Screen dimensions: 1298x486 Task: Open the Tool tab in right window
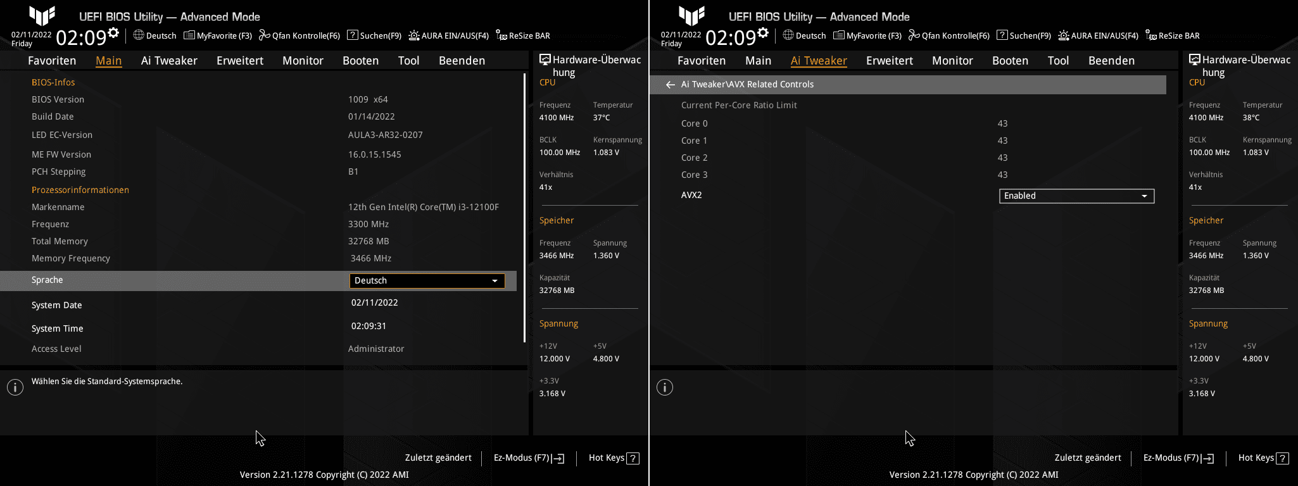pos(1058,61)
